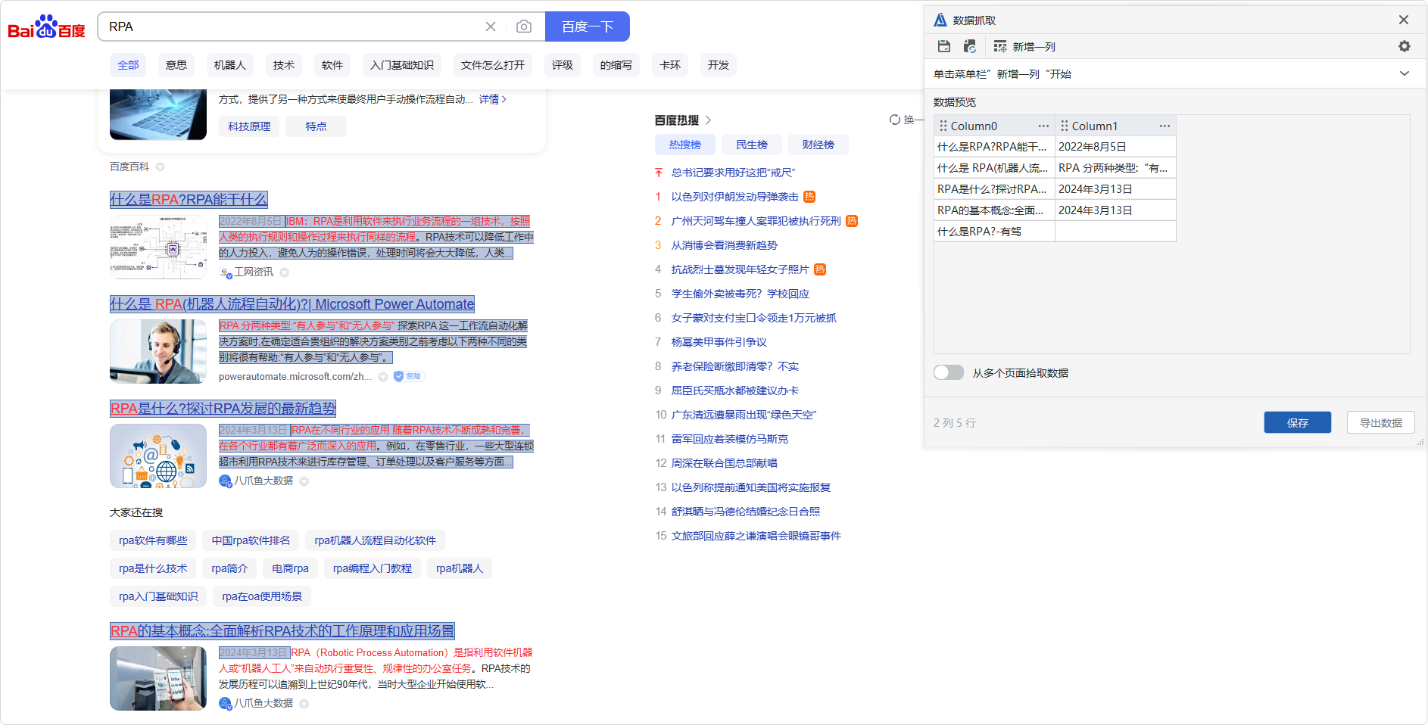
Task: Open result RPA的基本概念 全面解析
Action: point(282,630)
